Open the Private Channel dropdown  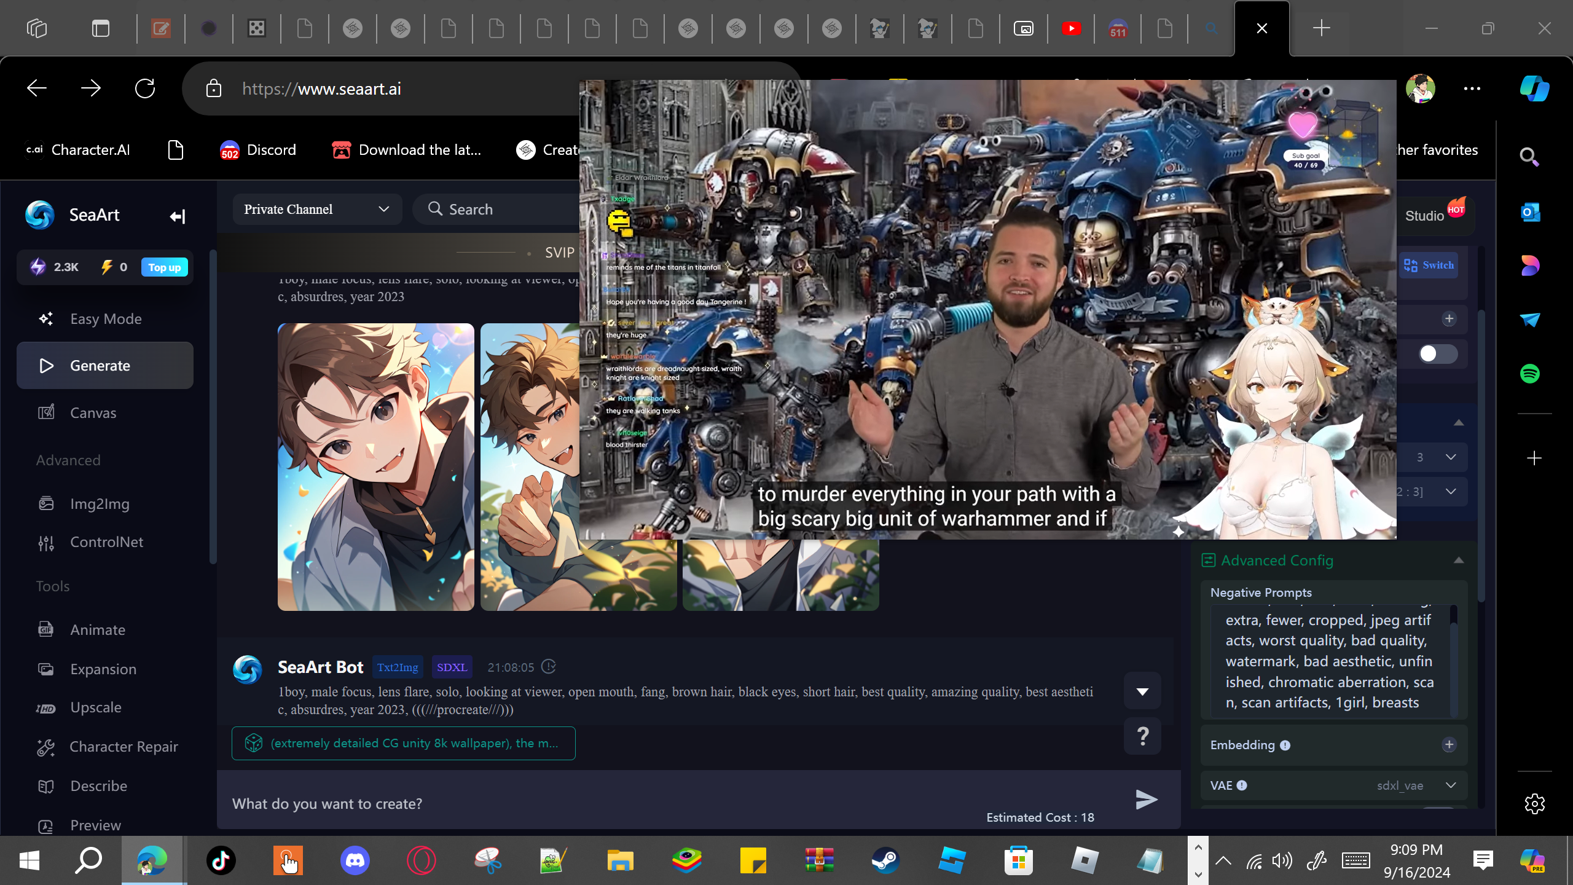click(317, 210)
